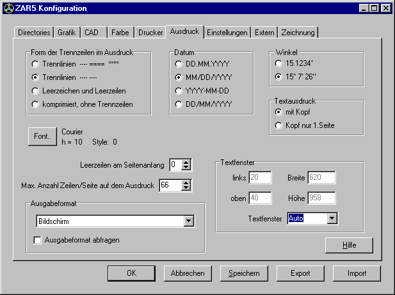
Task: Open the Zeichnung tab
Action: tap(298, 31)
